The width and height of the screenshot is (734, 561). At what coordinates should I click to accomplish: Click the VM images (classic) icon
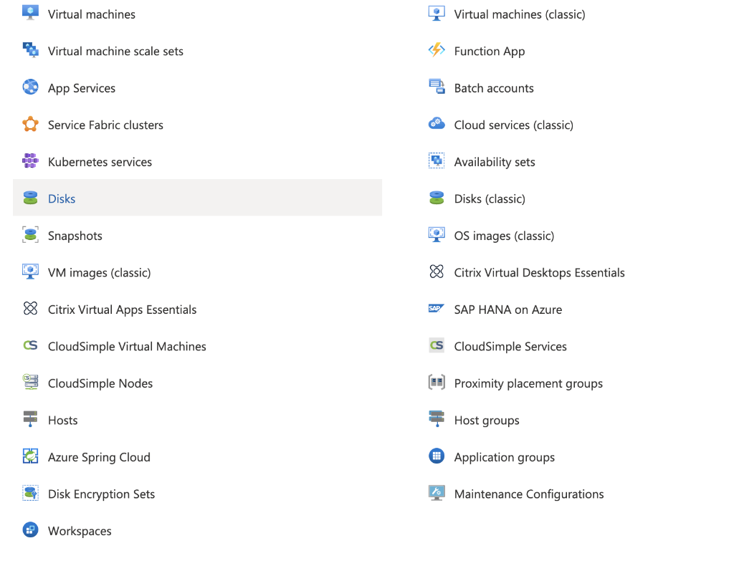point(30,272)
